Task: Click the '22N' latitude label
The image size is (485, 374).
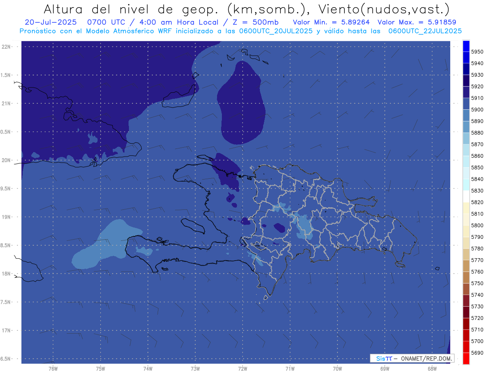Action: pos(6,46)
